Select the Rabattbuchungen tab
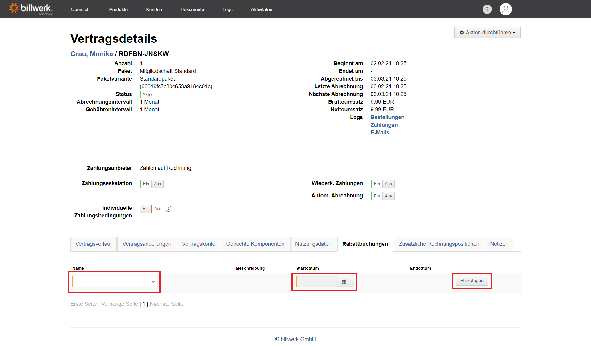 [365, 244]
